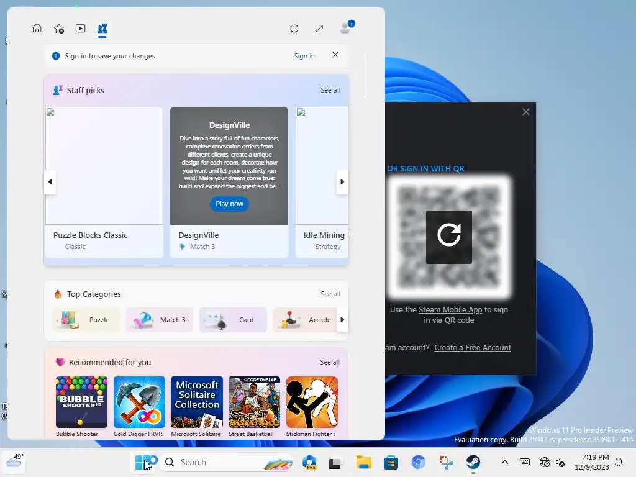See all Staff picks
This screenshot has height=477, width=636.
(330, 90)
